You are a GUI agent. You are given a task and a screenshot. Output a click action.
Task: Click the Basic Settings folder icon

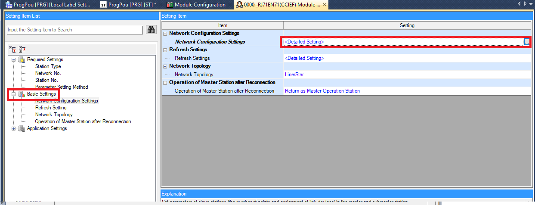tap(22, 94)
